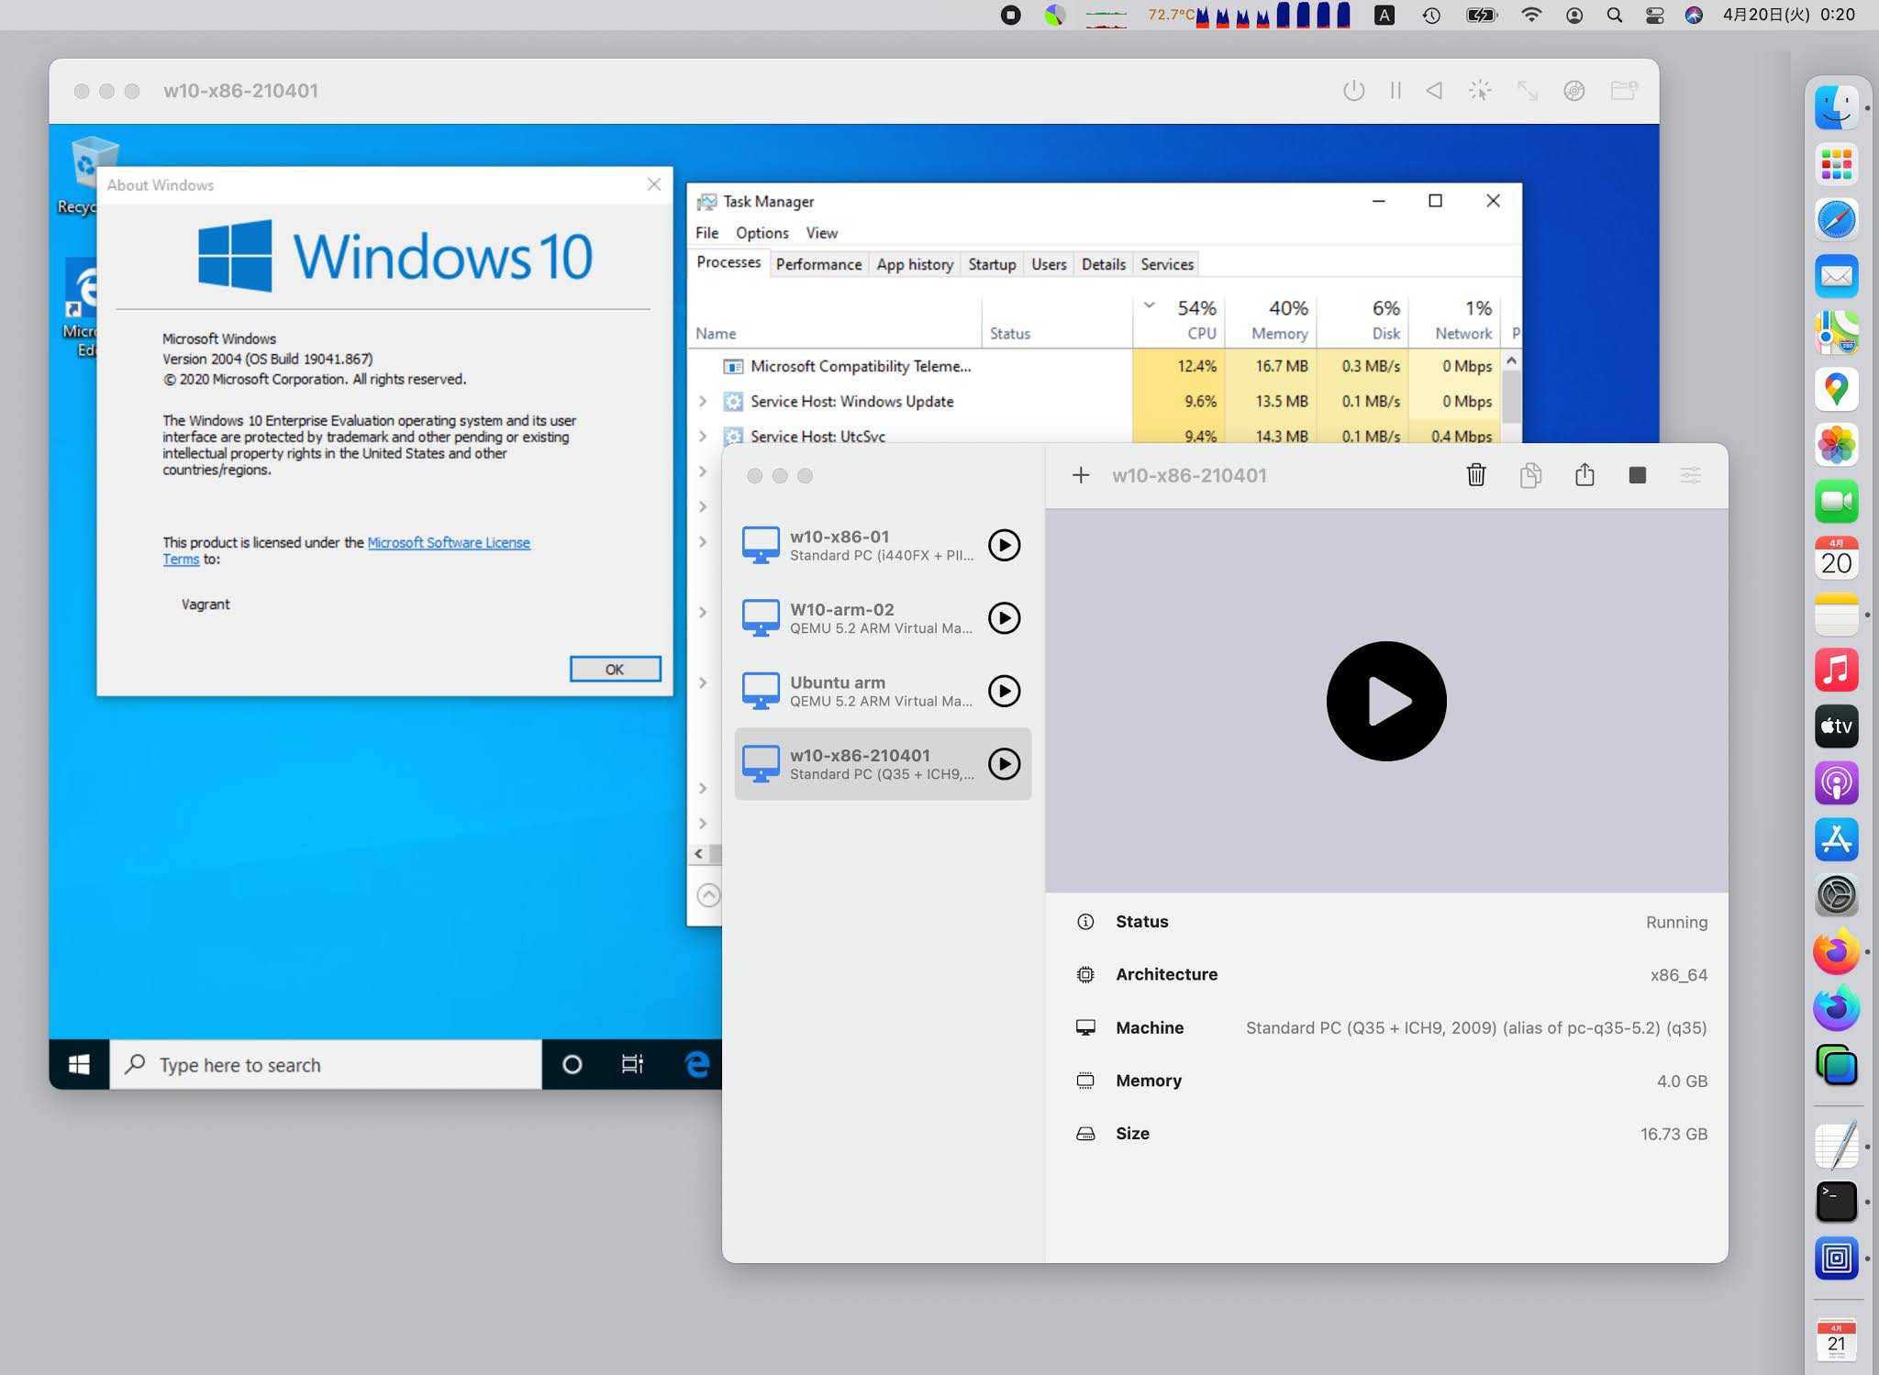The image size is (1879, 1375).
Task: Open Microsoft Software License Terms link
Action: [x=448, y=542]
